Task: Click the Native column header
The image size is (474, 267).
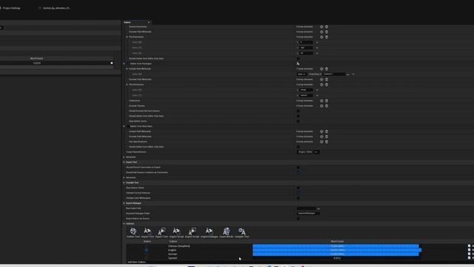Action: (147, 241)
